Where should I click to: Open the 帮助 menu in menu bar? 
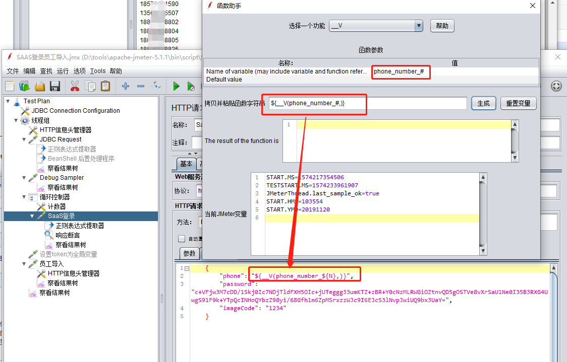click(116, 71)
